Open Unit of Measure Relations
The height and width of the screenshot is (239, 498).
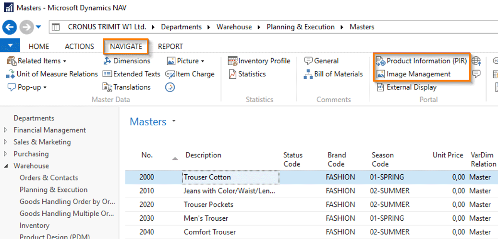[52, 74]
